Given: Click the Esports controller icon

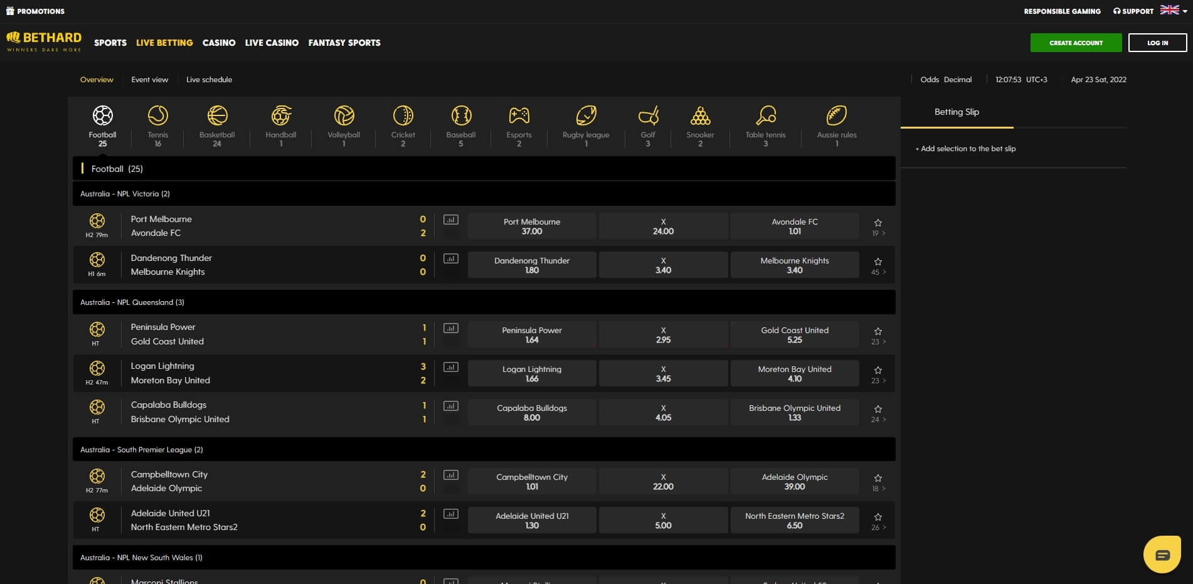Looking at the screenshot, I should click(519, 116).
